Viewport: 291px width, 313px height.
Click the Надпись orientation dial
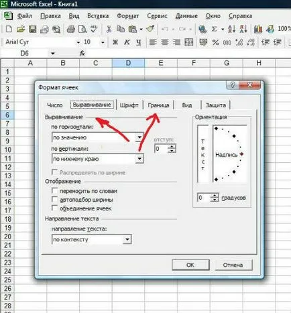coord(230,153)
